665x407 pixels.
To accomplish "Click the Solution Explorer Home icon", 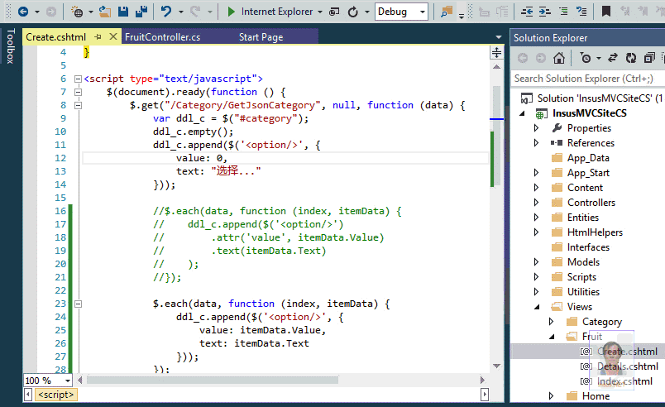I will [559, 58].
